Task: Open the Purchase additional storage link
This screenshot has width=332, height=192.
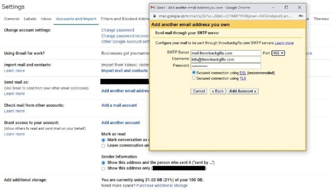Action: coord(162,186)
